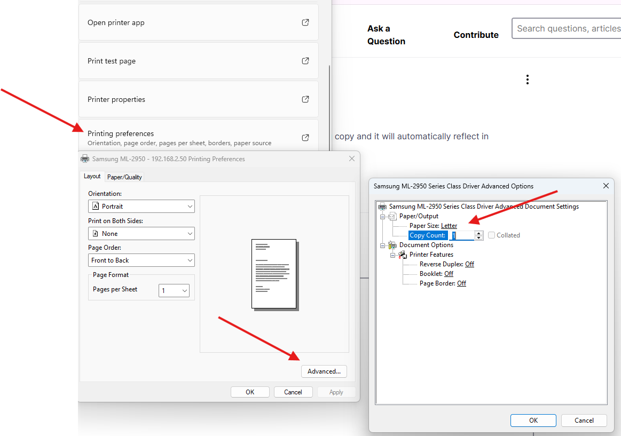Click OK in Printing Preferences dialog

[250, 392]
